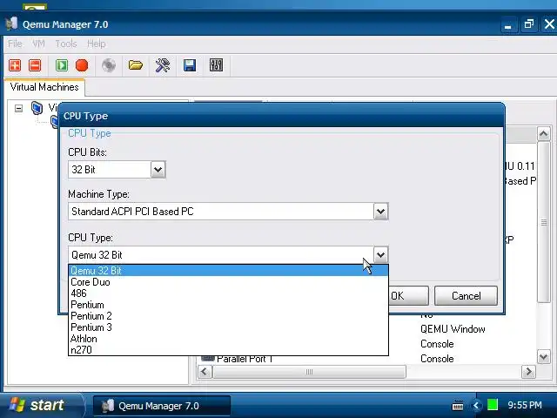The height and width of the screenshot is (418, 557).
Task: Click the grayed CD disc toolbar icon
Action: pyautogui.click(x=109, y=65)
